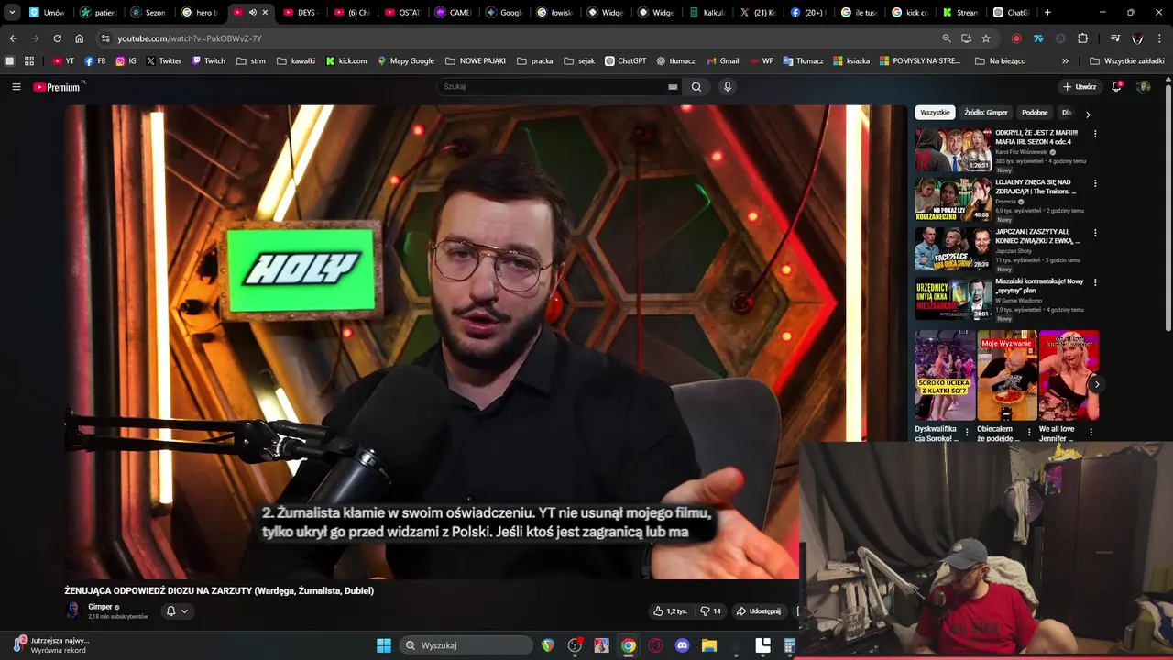Show more filter chips with the arrow
Viewport: 1173px width, 660px height.
point(1088,114)
